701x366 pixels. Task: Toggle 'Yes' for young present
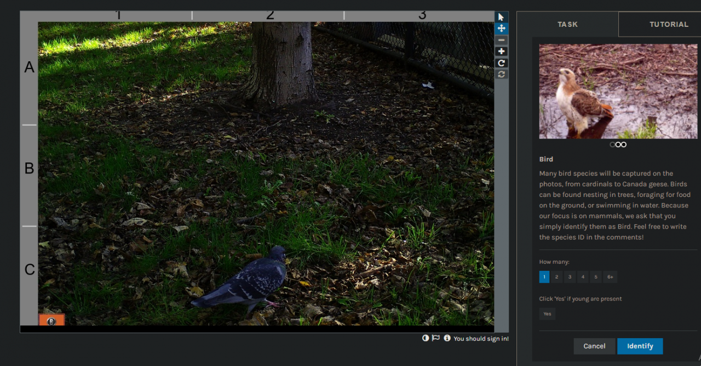pos(547,313)
